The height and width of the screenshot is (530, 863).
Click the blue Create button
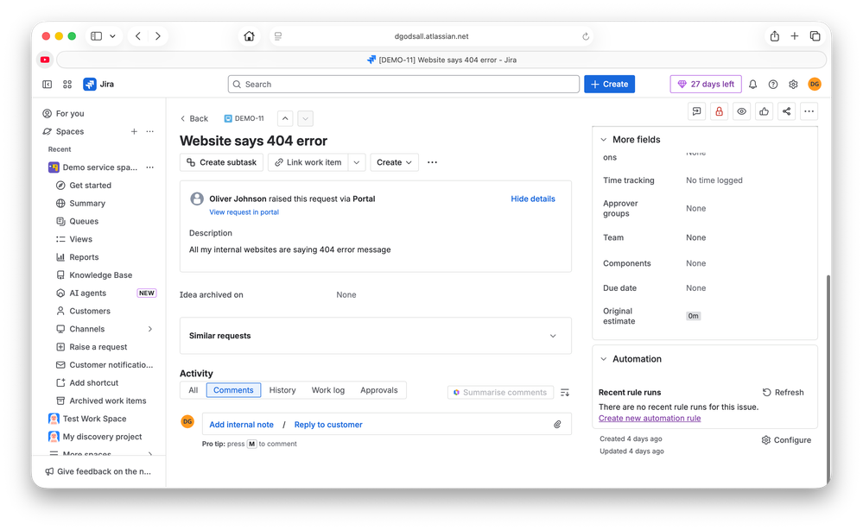pyautogui.click(x=609, y=84)
